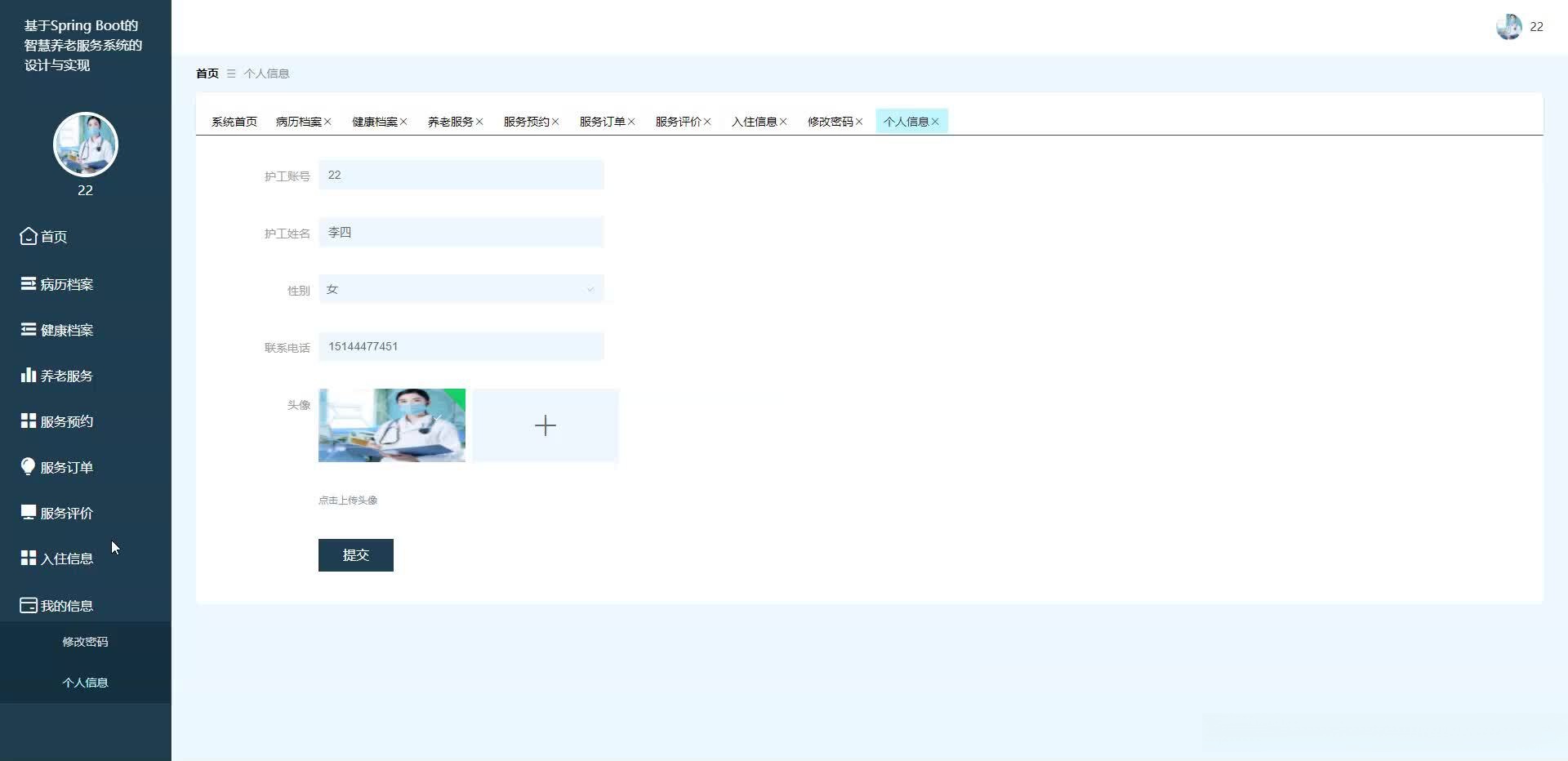Close the 服务评价 tab
The height and width of the screenshot is (761, 1568).
click(x=707, y=122)
